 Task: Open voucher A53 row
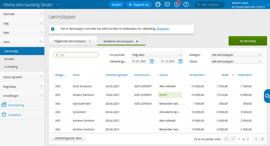(158, 120)
